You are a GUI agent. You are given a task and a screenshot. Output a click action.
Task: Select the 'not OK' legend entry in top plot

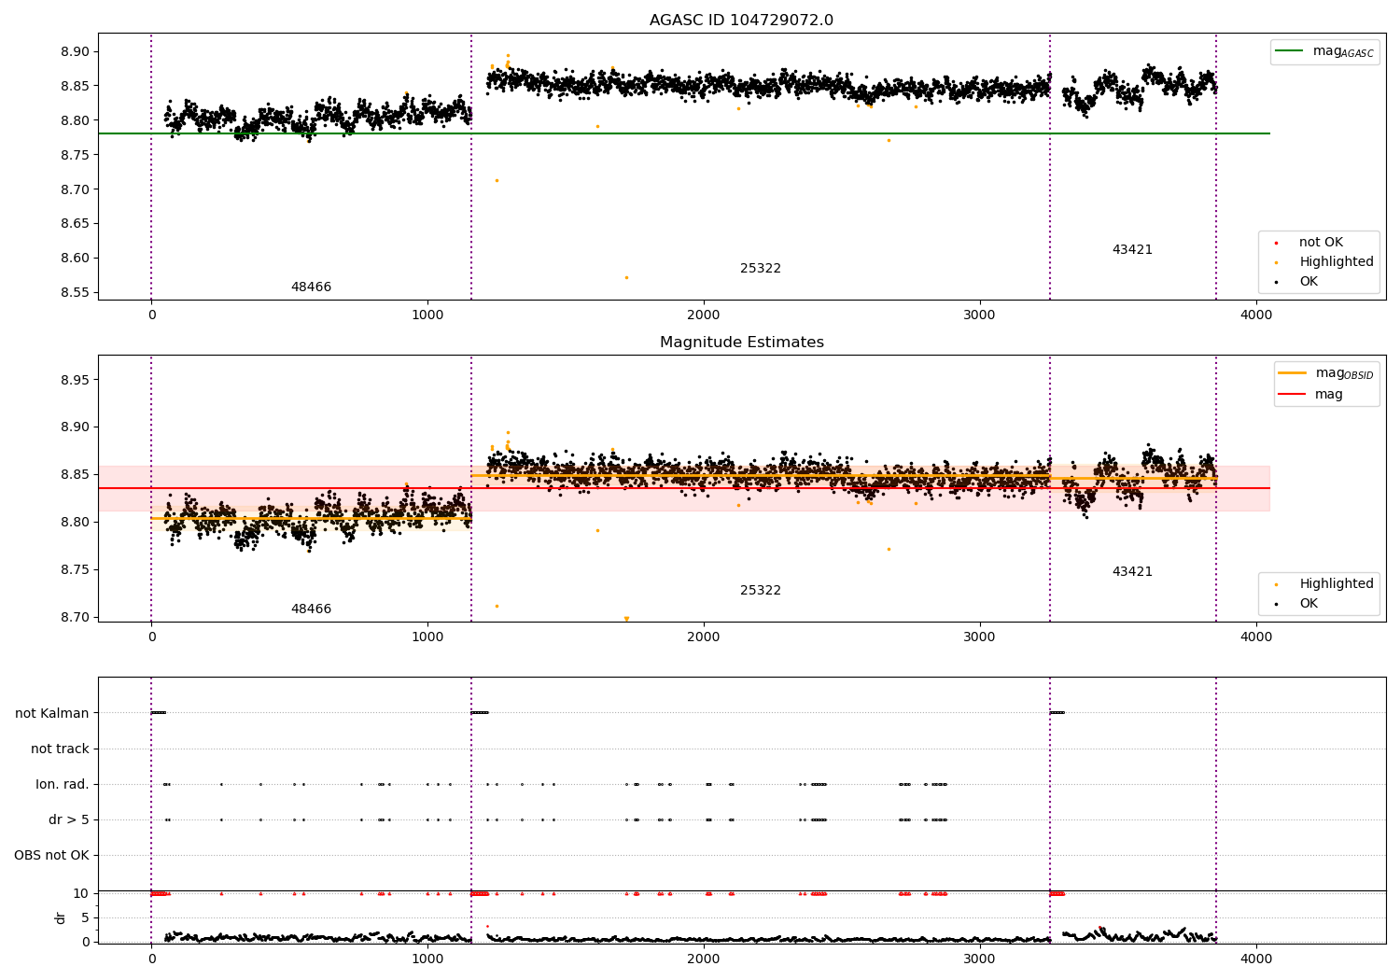coord(1321,243)
